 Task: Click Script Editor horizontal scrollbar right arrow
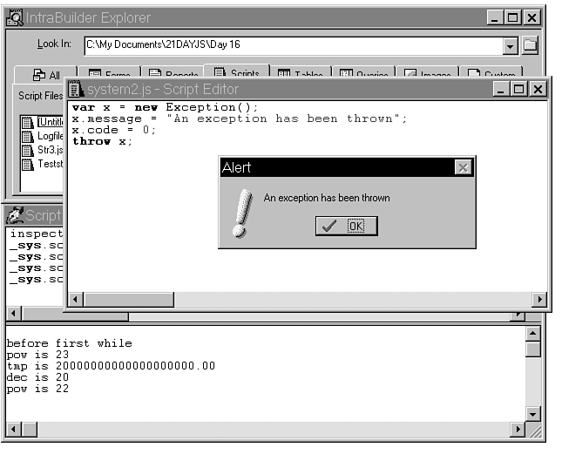coord(539,300)
